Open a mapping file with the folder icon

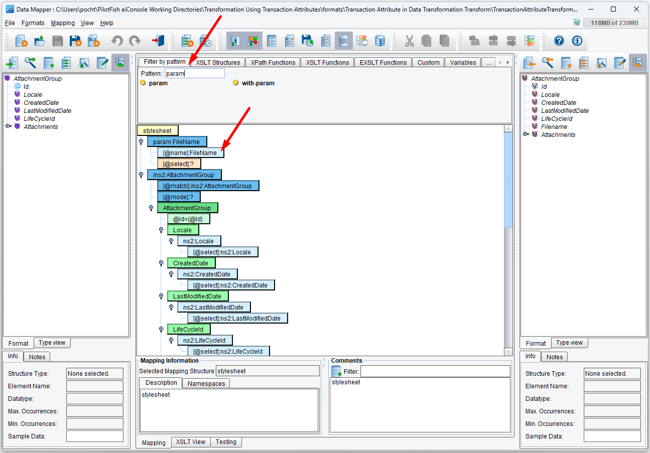(40, 41)
